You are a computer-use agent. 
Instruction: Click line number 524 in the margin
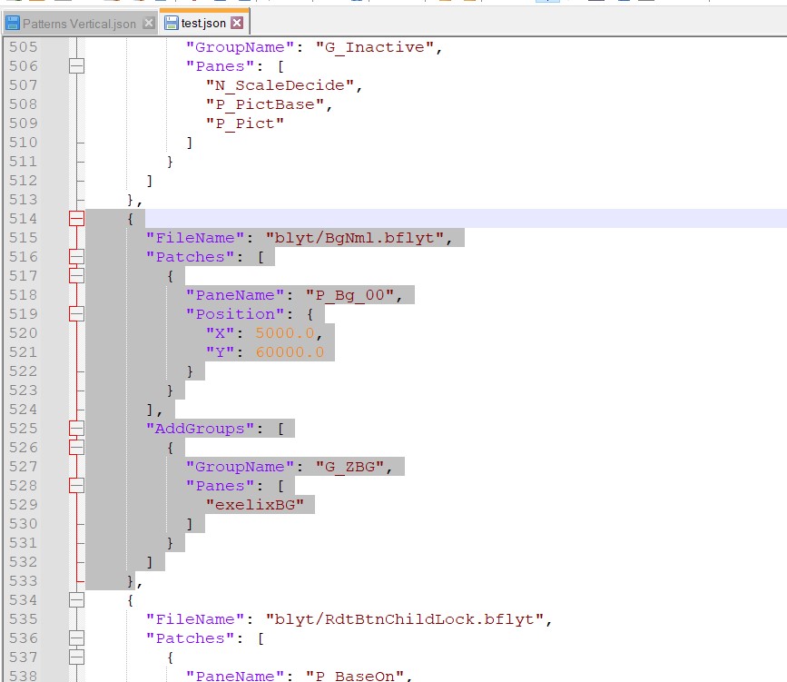coord(23,410)
